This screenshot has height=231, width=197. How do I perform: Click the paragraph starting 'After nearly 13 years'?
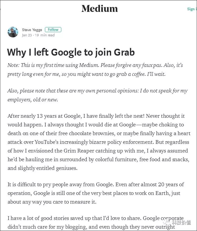tap(99, 142)
